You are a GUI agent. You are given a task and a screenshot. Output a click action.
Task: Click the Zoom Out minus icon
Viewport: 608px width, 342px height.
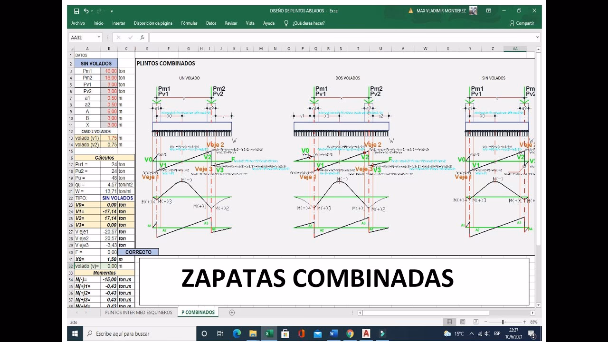(x=486, y=322)
